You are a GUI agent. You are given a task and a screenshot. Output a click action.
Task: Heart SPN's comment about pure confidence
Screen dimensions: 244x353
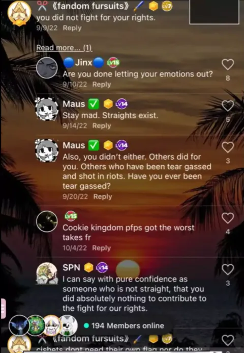point(228,269)
